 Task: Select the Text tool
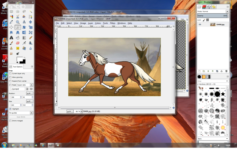click(x=12, y=38)
